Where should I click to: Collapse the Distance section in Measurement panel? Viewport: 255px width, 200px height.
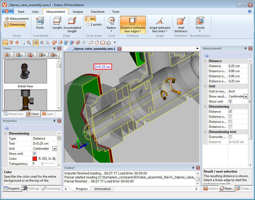tap(205, 61)
